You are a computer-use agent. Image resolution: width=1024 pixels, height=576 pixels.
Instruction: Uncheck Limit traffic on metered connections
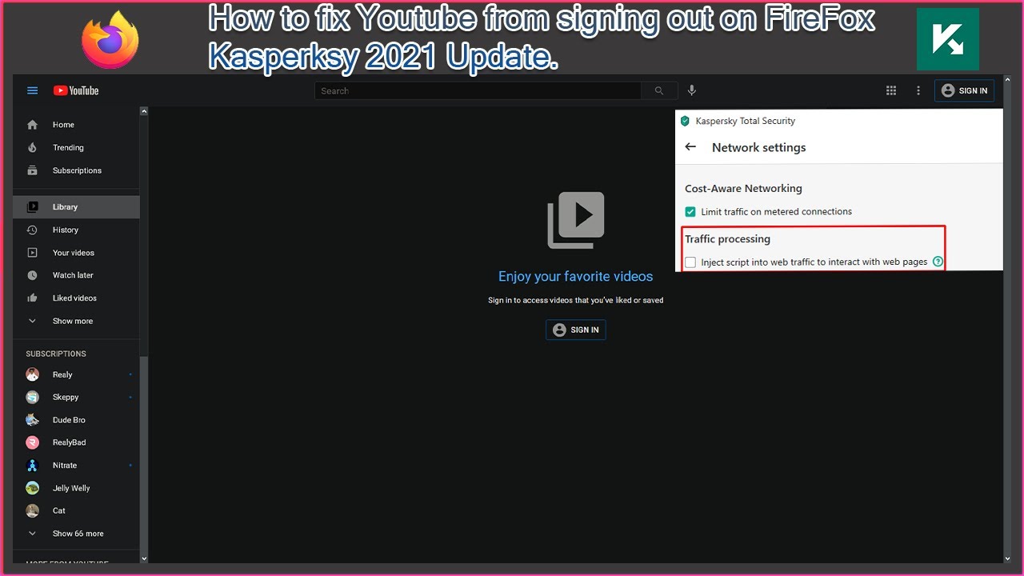[x=690, y=212]
